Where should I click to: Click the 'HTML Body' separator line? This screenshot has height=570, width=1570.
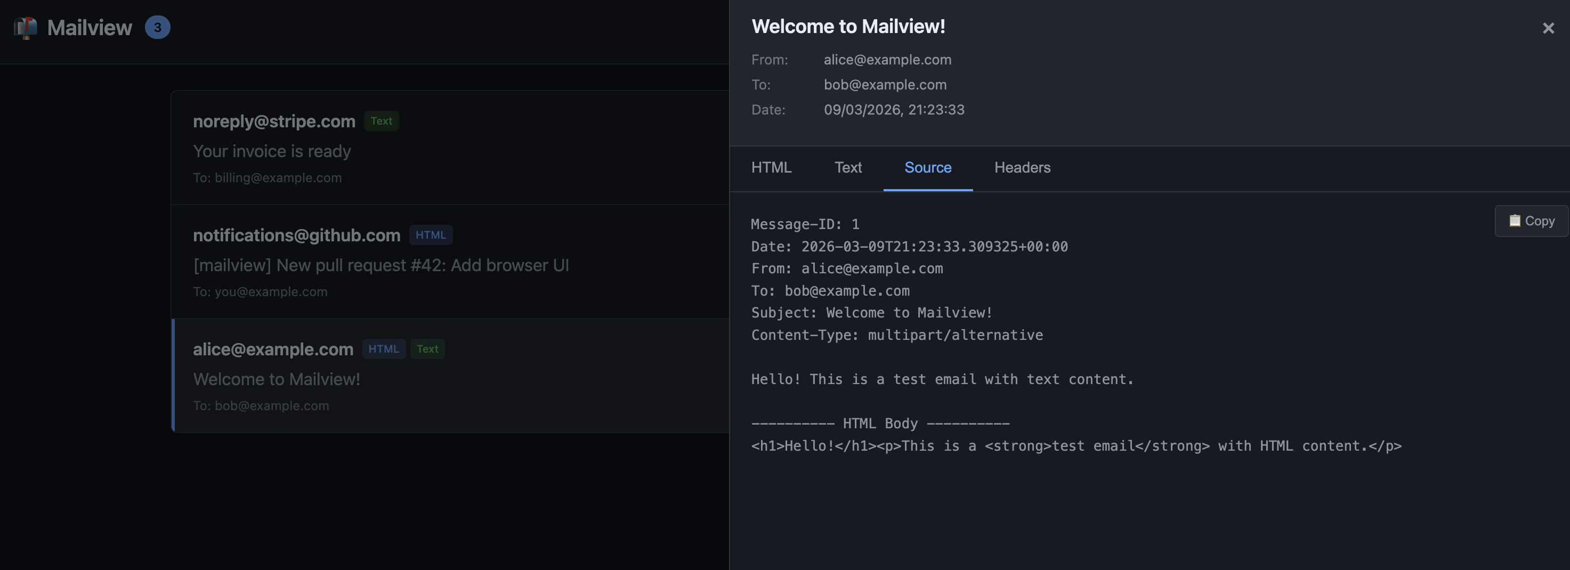[x=880, y=424]
